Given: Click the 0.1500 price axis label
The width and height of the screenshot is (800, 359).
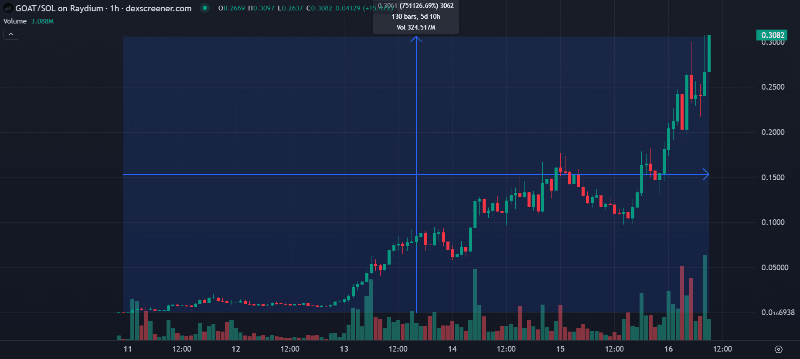Looking at the screenshot, I should [773, 178].
